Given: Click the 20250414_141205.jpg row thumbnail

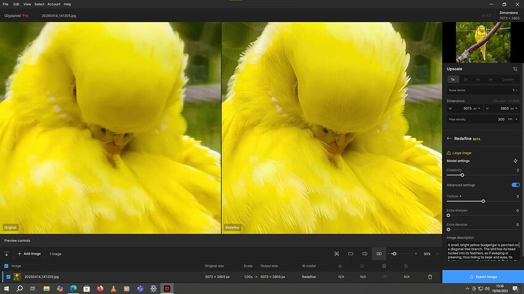Looking at the screenshot, I should 17,277.
